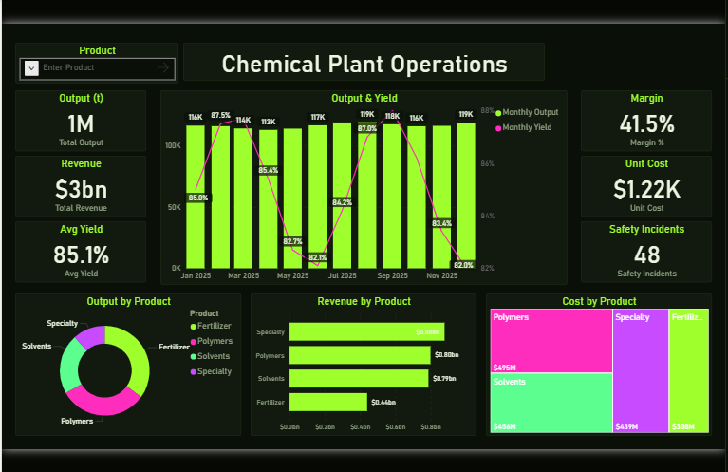
Task: Click the $1.22K Unit Cost card
Action: point(646,187)
